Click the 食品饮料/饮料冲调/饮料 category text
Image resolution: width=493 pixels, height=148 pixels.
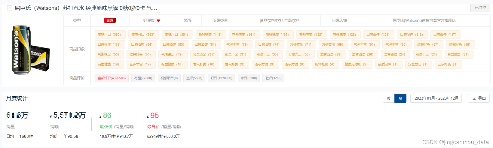(280, 20)
